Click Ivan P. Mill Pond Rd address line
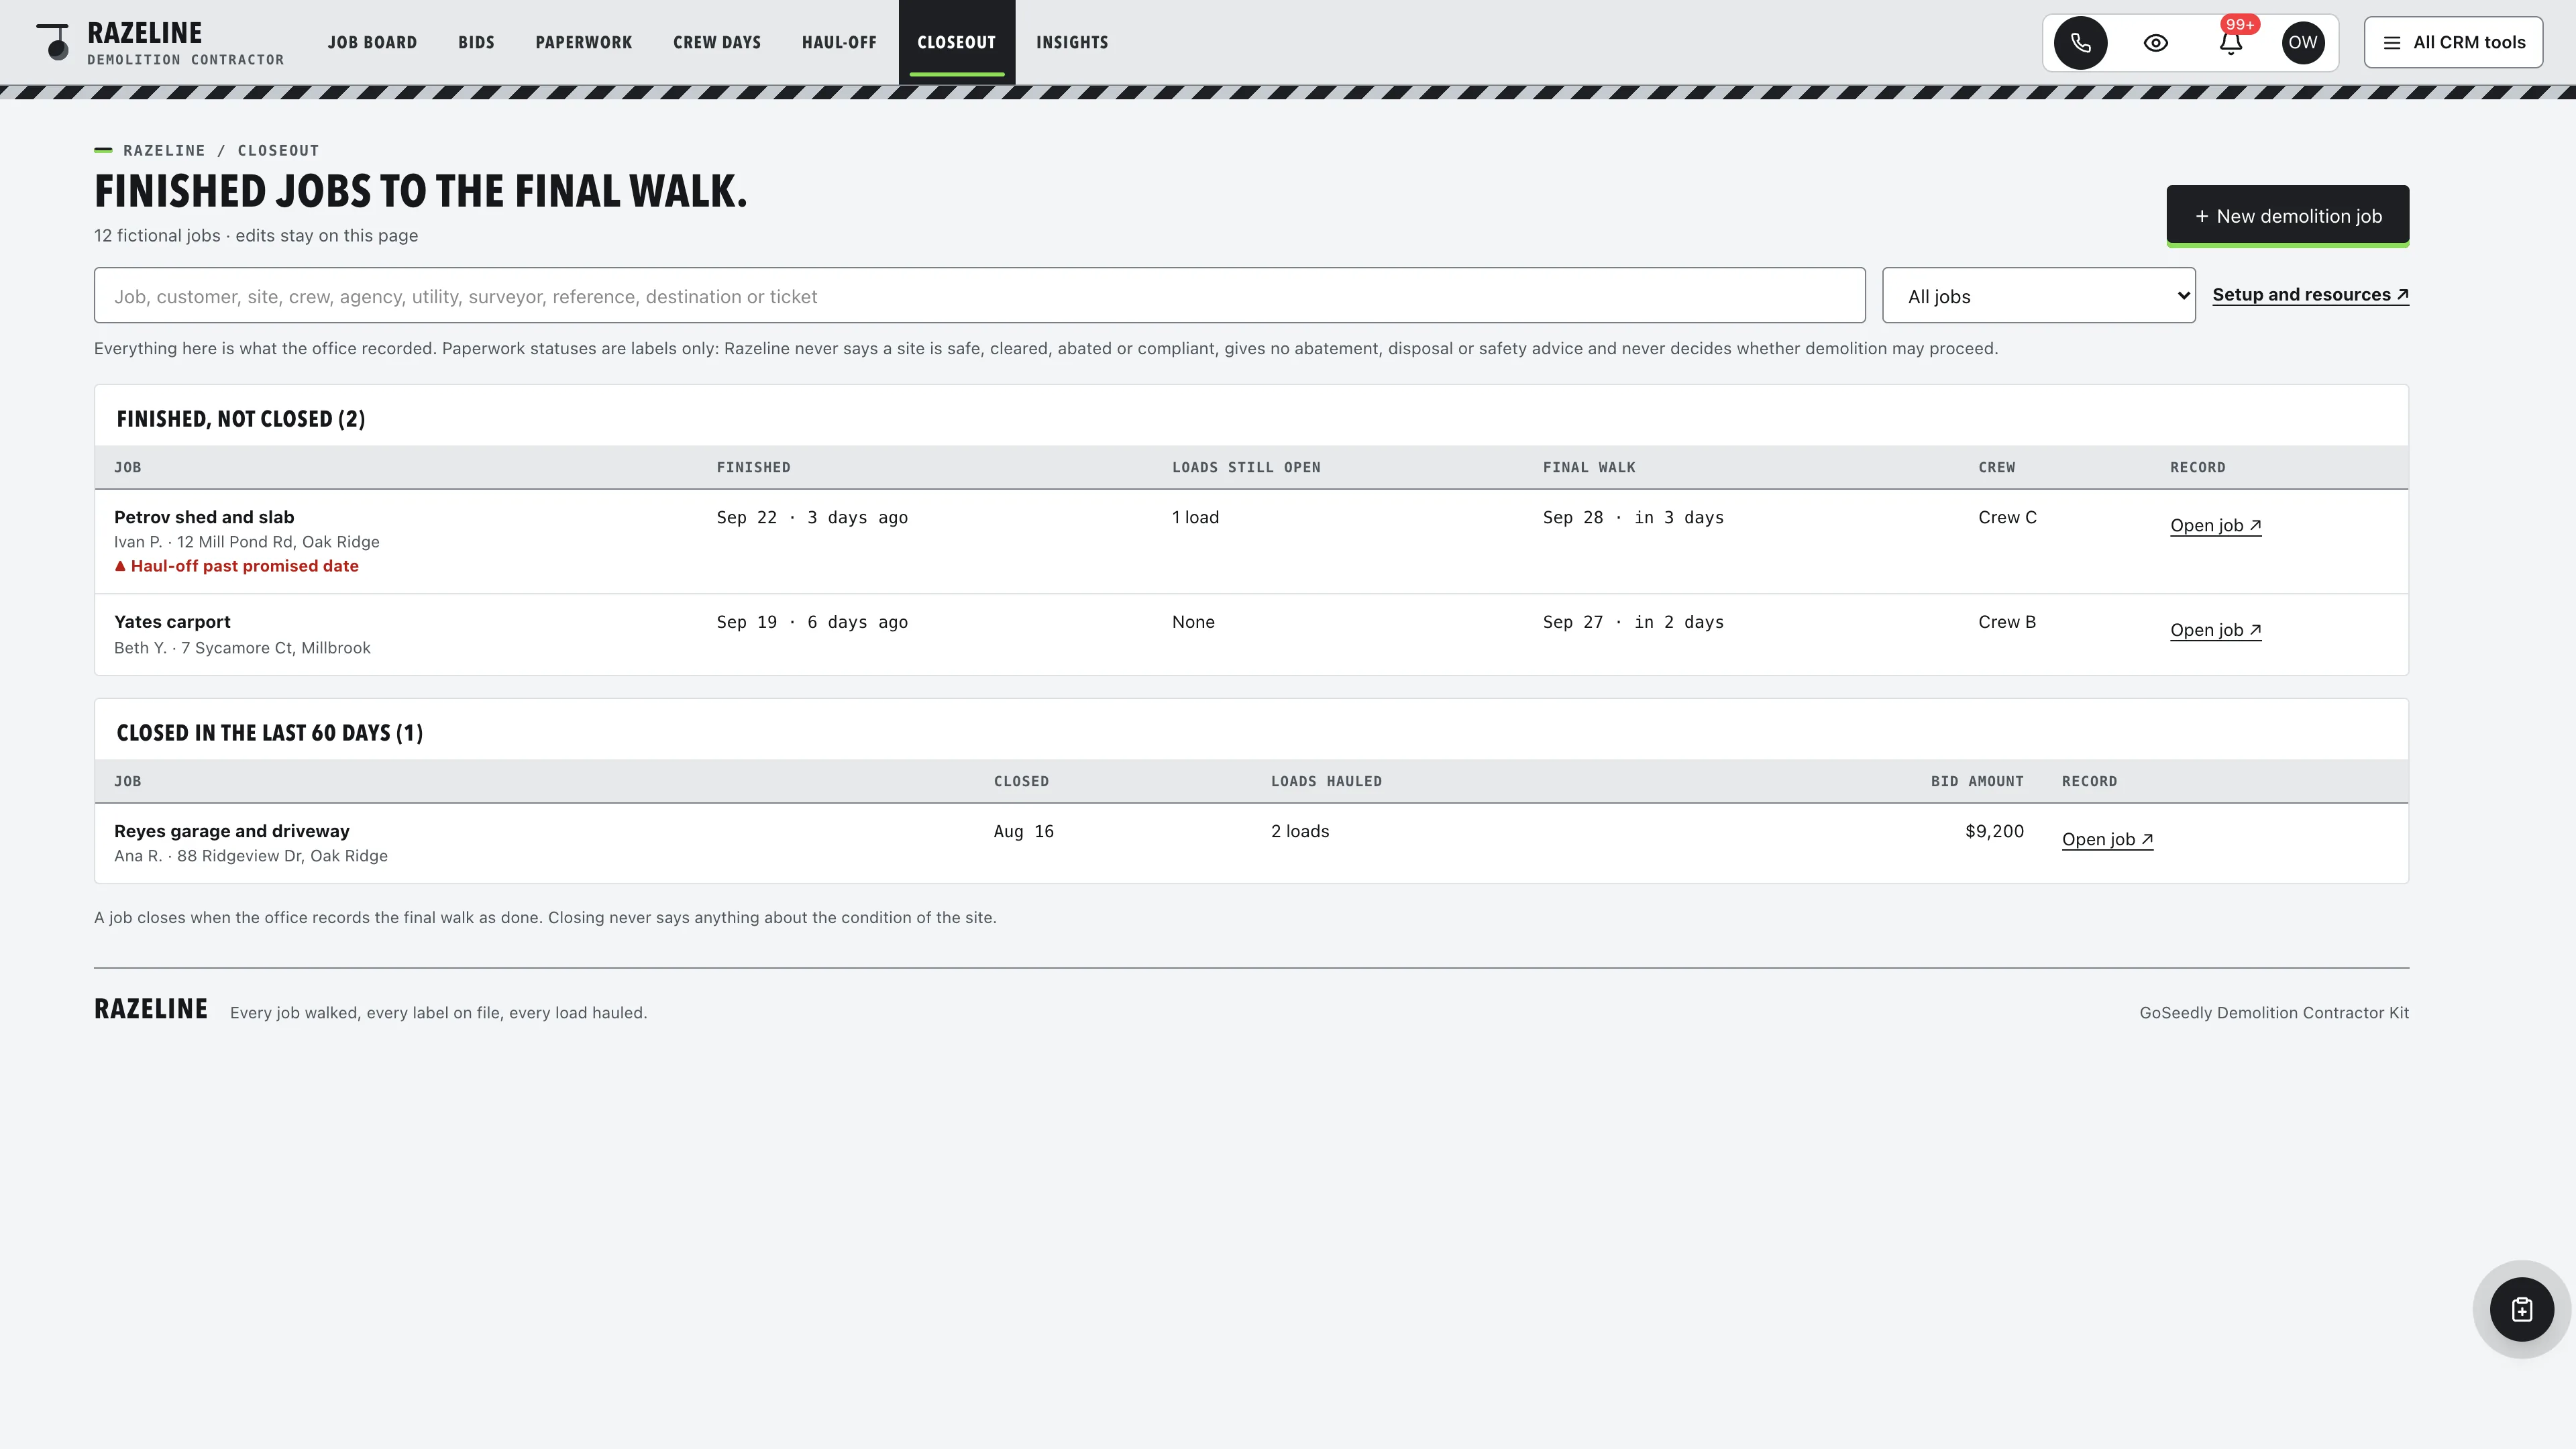Viewport: 2576px width, 1449px height. tap(246, 542)
